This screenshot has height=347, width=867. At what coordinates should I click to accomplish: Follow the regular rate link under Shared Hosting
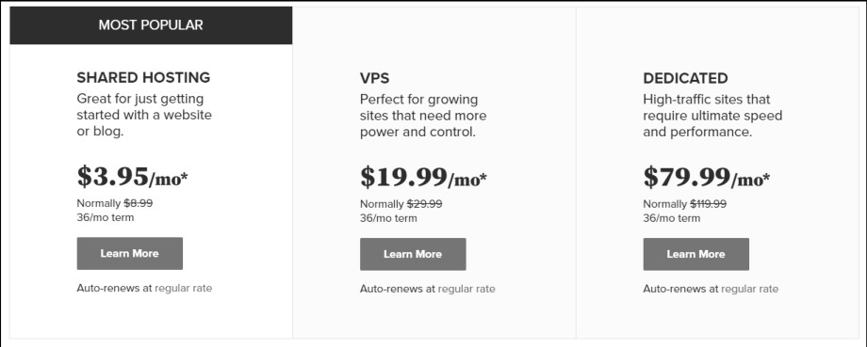(x=183, y=288)
